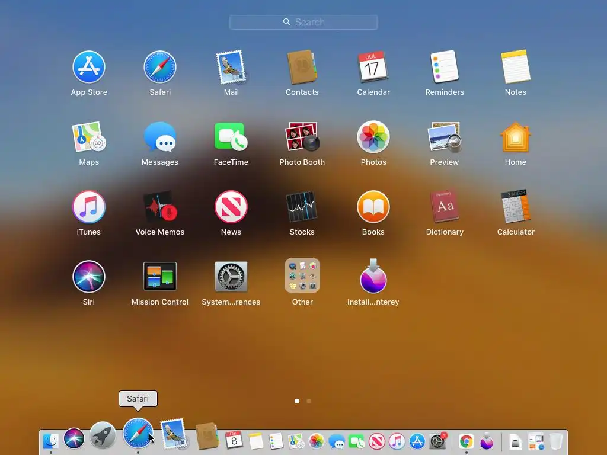Open the Dictionary app
The image size is (607, 455).
pos(445,207)
